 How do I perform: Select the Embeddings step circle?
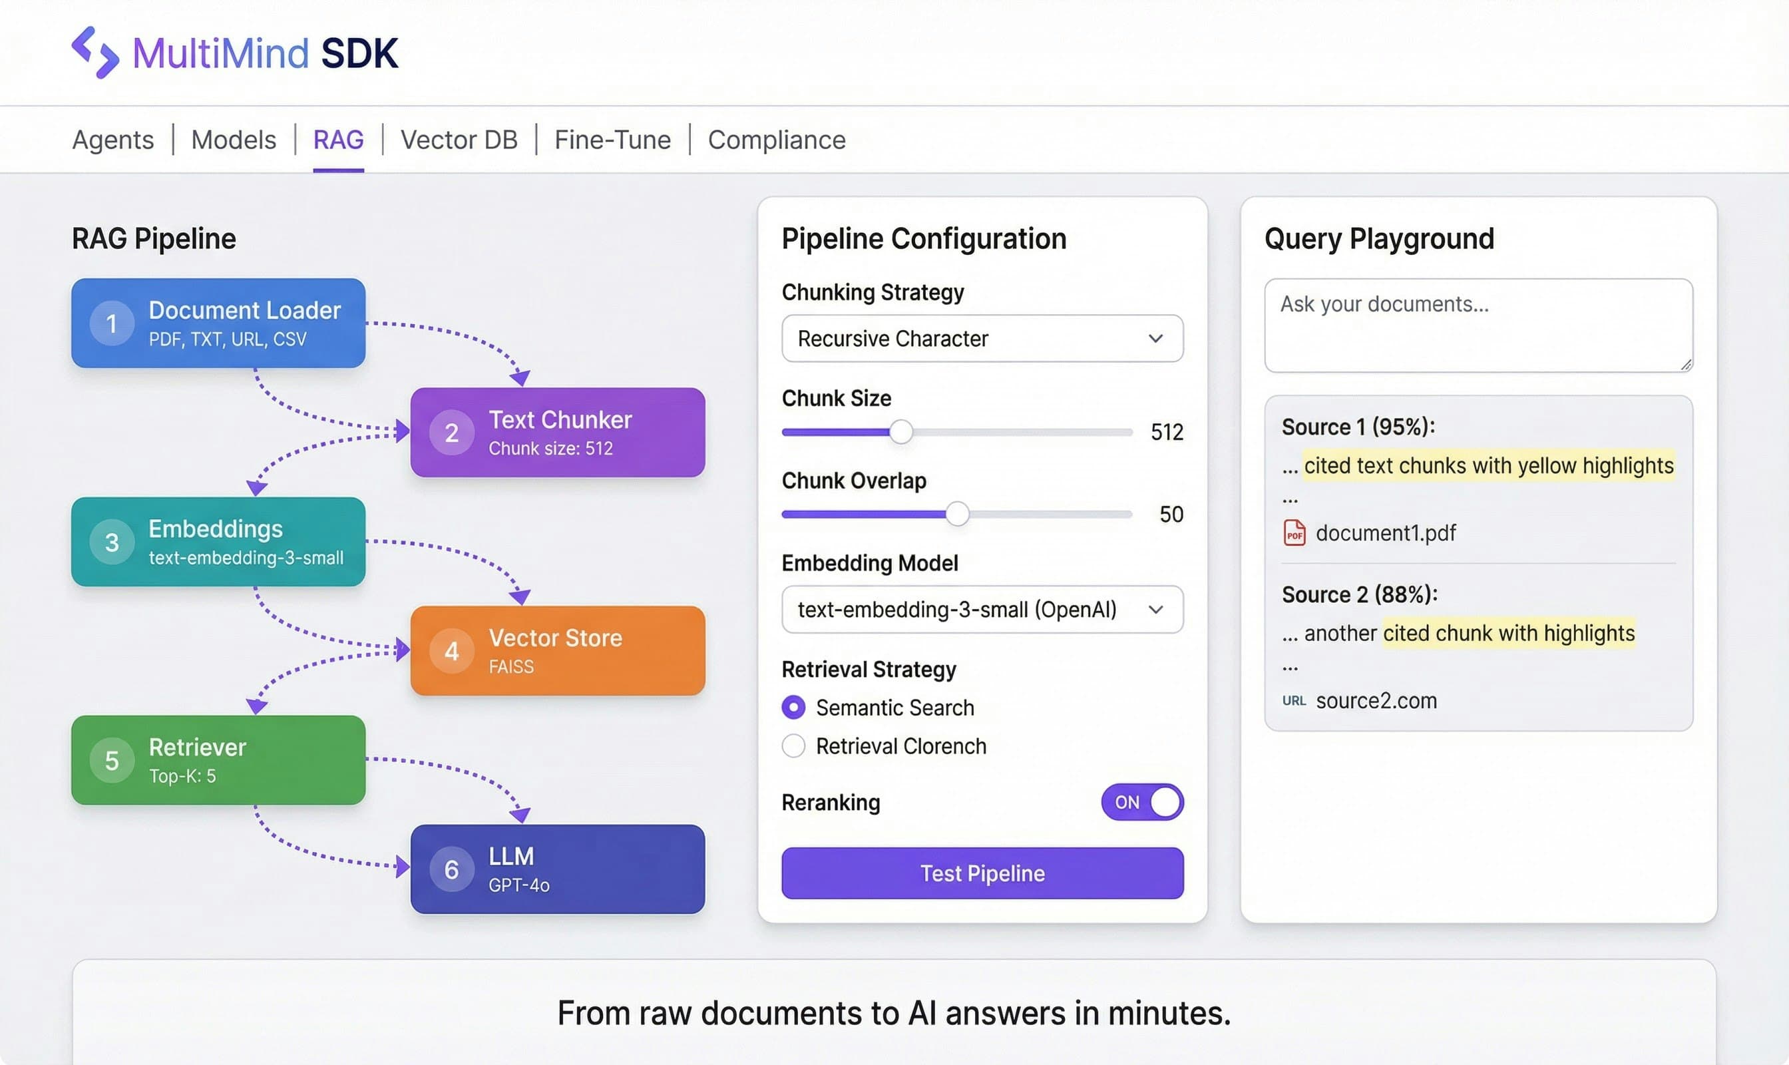click(x=111, y=542)
